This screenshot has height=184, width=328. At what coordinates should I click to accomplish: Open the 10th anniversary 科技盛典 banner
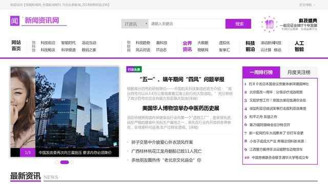(289, 25)
